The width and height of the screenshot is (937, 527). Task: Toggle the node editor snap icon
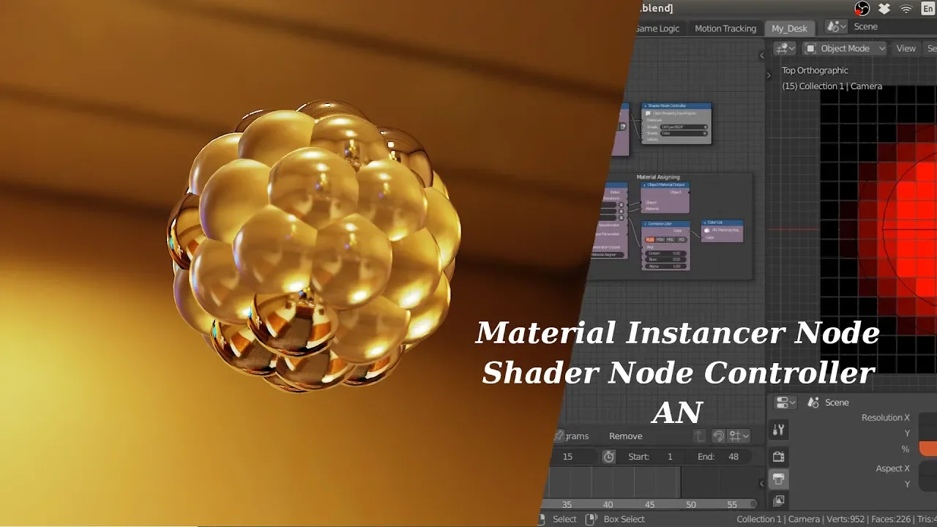coord(718,436)
